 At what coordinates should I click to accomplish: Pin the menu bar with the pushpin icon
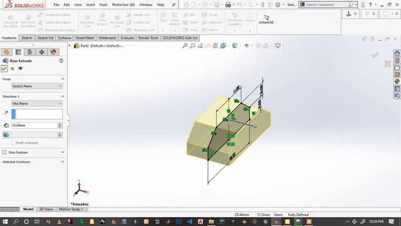(x=174, y=4)
